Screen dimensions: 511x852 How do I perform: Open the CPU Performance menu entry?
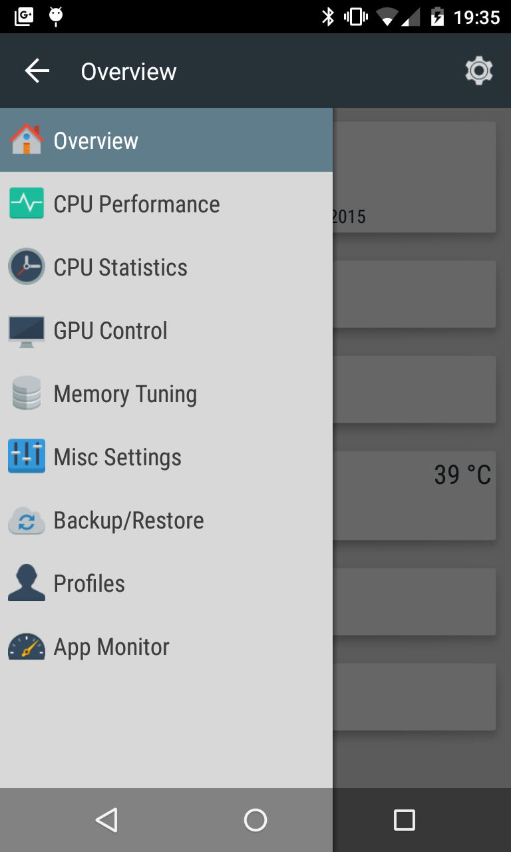tap(136, 204)
